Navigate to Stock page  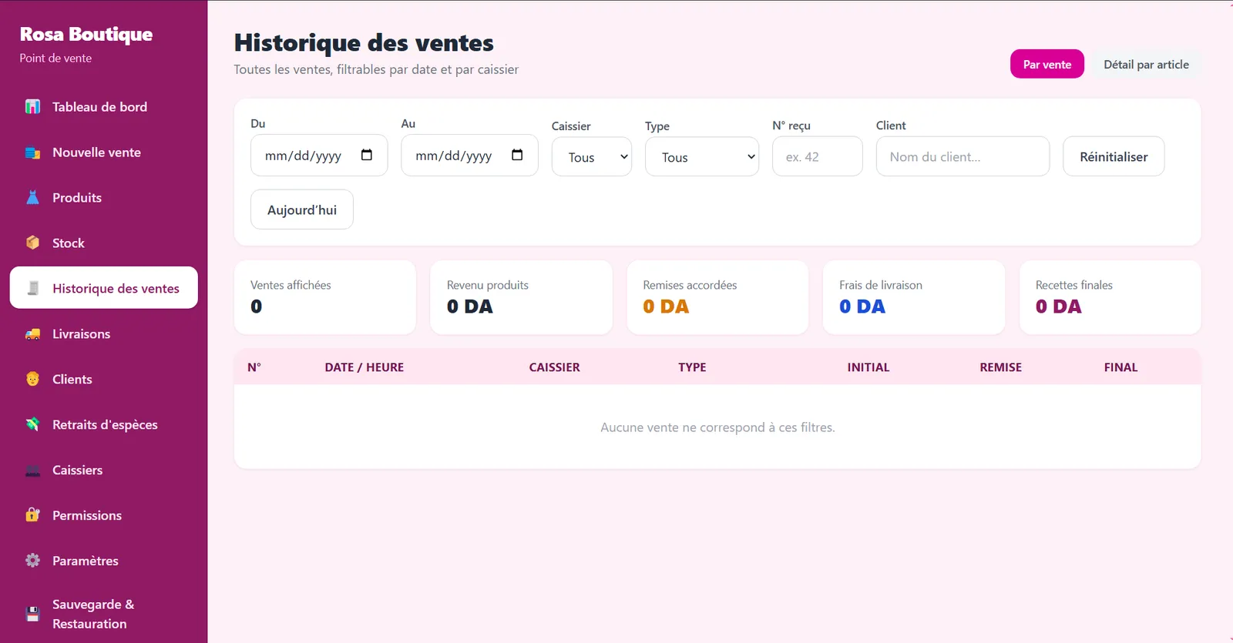(104, 243)
